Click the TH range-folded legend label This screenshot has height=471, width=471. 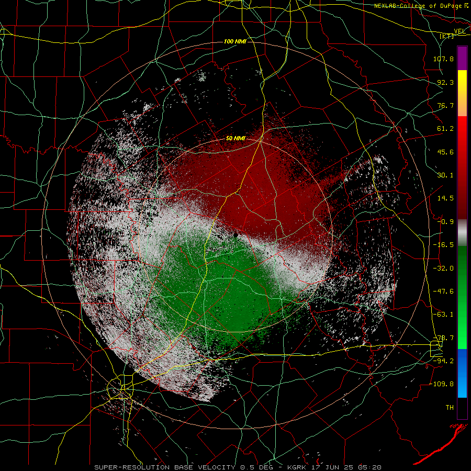pos(450,408)
